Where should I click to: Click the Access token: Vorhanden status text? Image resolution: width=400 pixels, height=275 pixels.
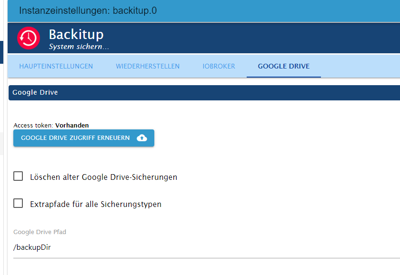[x=51, y=126]
